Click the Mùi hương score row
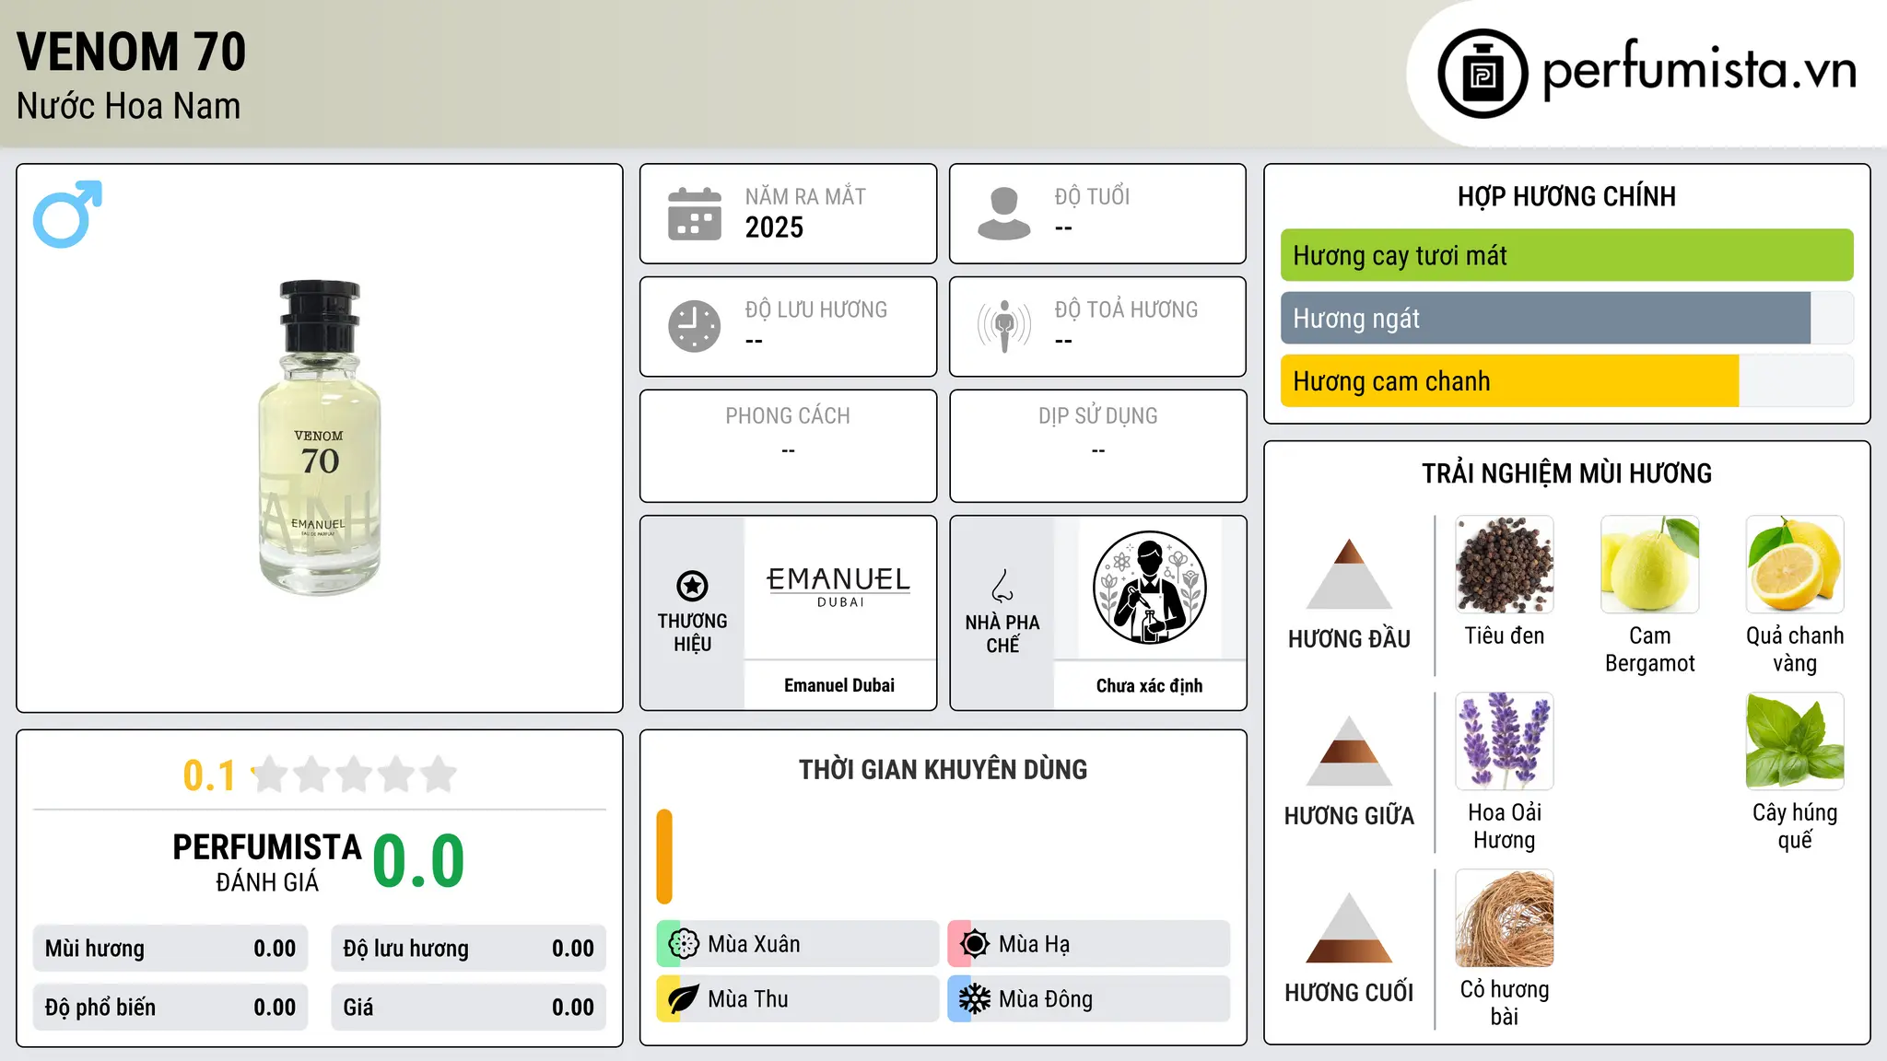This screenshot has height=1061, width=1887. coord(170,949)
